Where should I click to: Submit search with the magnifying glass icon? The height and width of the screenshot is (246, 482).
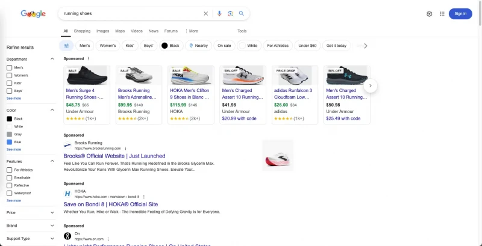(242, 13)
